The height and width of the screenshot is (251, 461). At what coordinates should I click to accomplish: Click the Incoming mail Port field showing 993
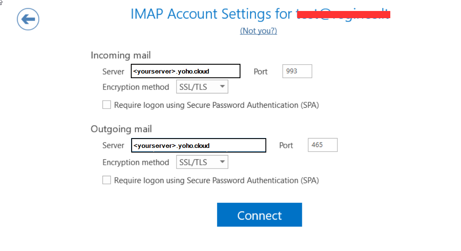pyautogui.click(x=297, y=71)
